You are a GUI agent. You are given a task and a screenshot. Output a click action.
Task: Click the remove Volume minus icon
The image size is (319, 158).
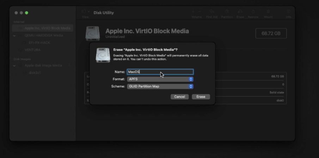click(x=200, y=12)
